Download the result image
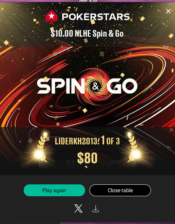The width and height of the screenshot is (175, 224). click(x=95, y=209)
